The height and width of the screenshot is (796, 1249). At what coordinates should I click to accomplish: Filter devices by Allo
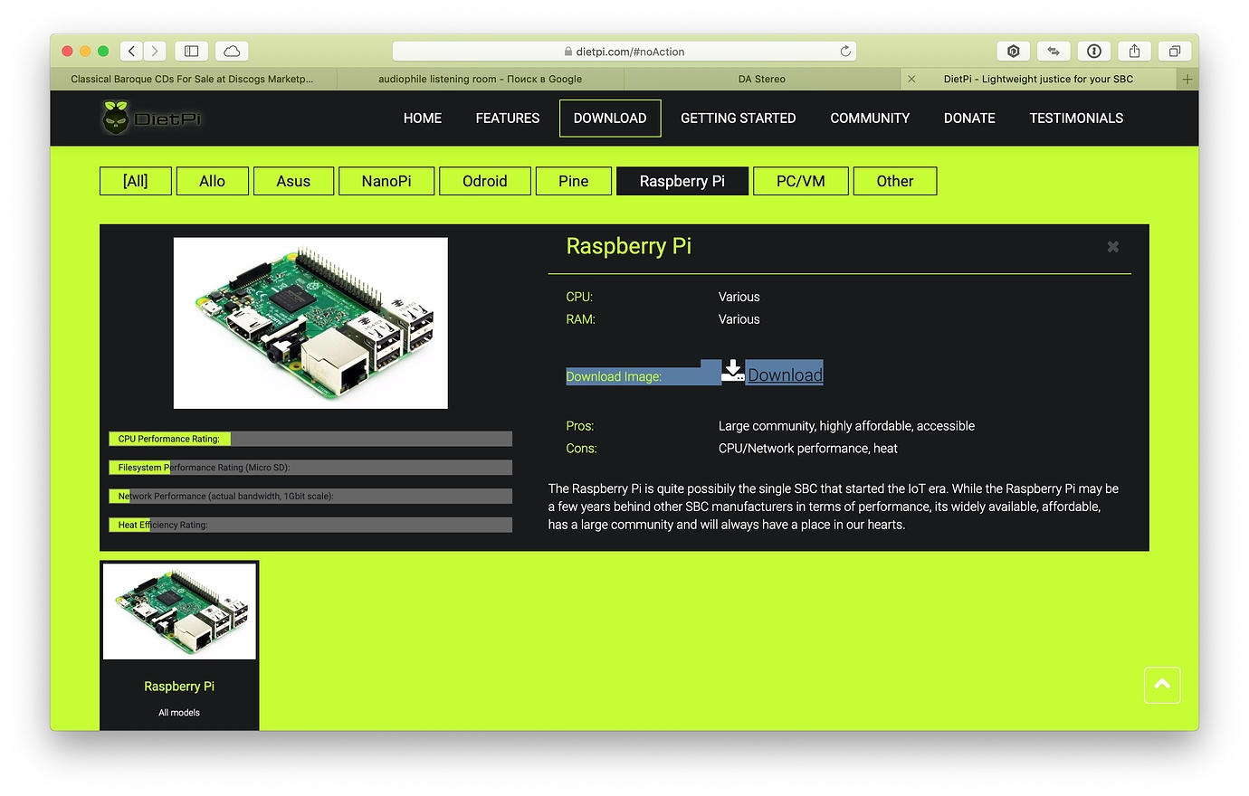[212, 181]
